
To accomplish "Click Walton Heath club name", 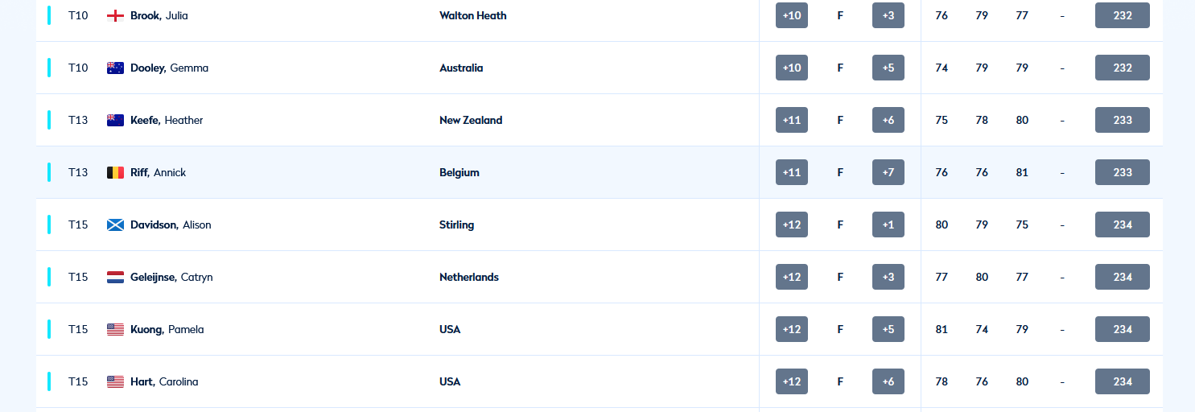I will click(x=473, y=15).
